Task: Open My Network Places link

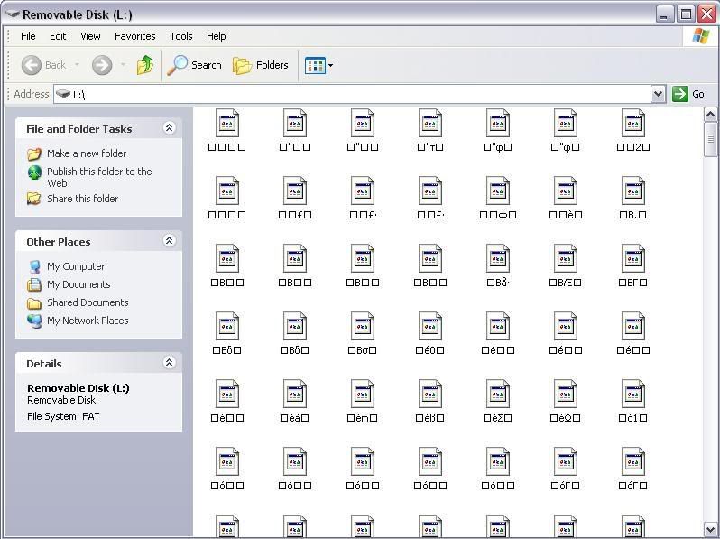Action: pyautogui.click(x=88, y=321)
